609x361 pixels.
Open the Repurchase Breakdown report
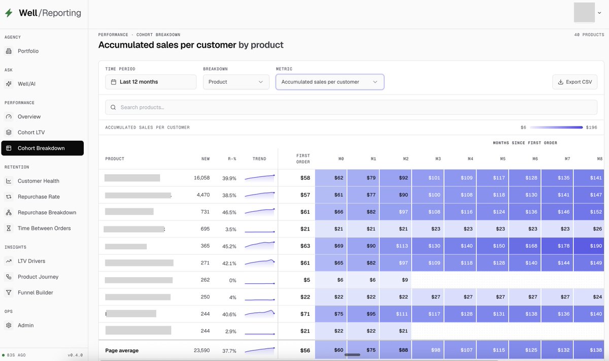[x=43, y=213]
